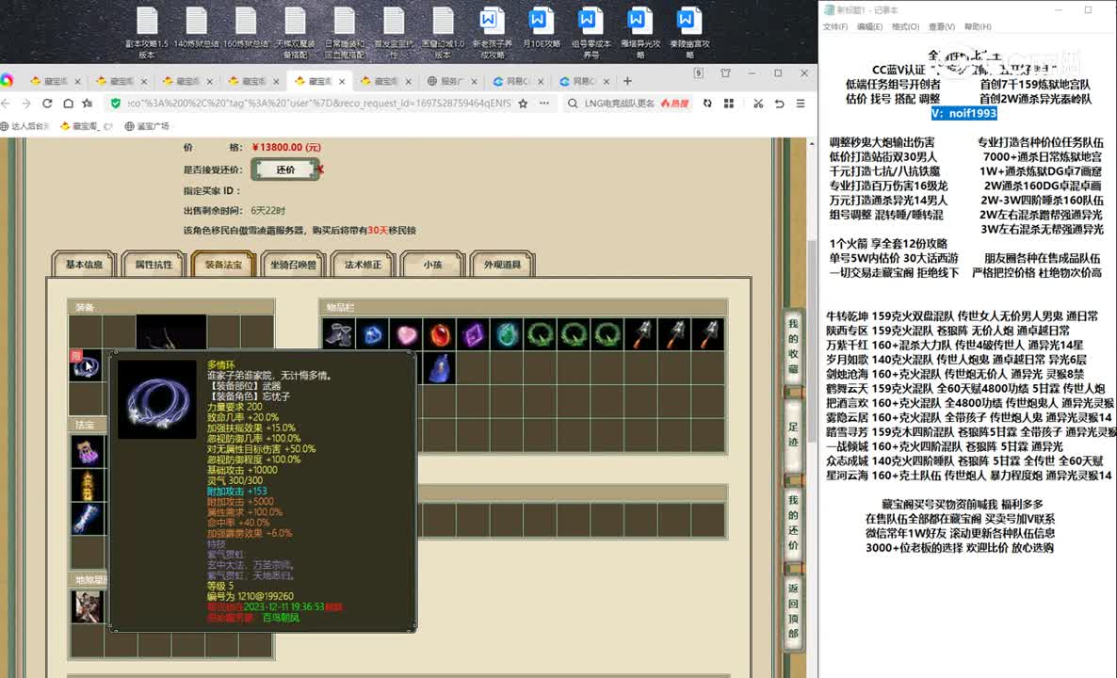Select the 组号零成本养号 document on the desktop
Image resolution: width=1117 pixels, height=678 pixels.
591,31
